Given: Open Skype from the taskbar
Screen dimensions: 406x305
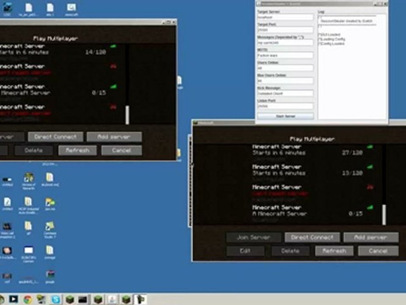Looking at the screenshot, I should pyautogui.click(x=55, y=299).
